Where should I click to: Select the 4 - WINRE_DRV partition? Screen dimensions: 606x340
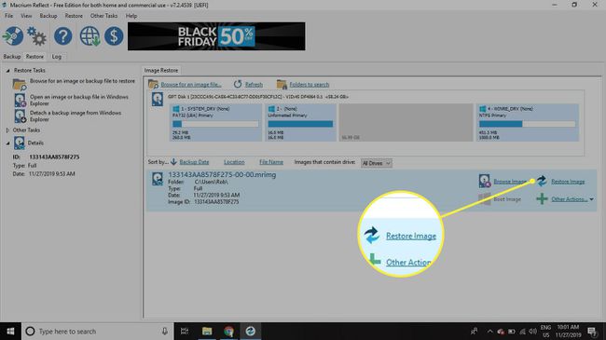tap(527, 122)
